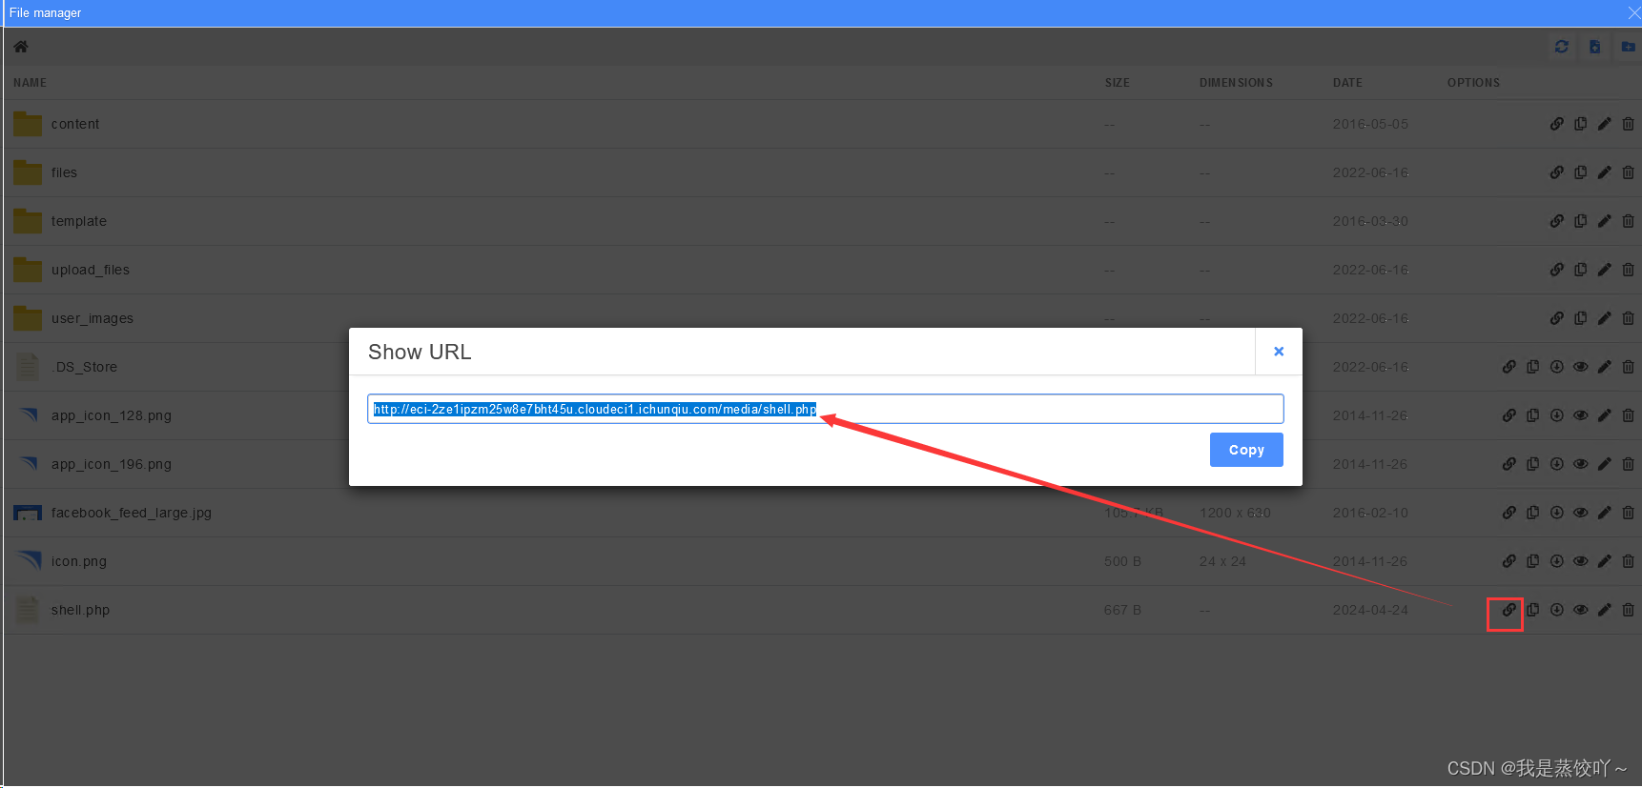Rename pencil icon for app_icon_196.png
The height and width of the screenshot is (788, 1642).
[1604, 464]
